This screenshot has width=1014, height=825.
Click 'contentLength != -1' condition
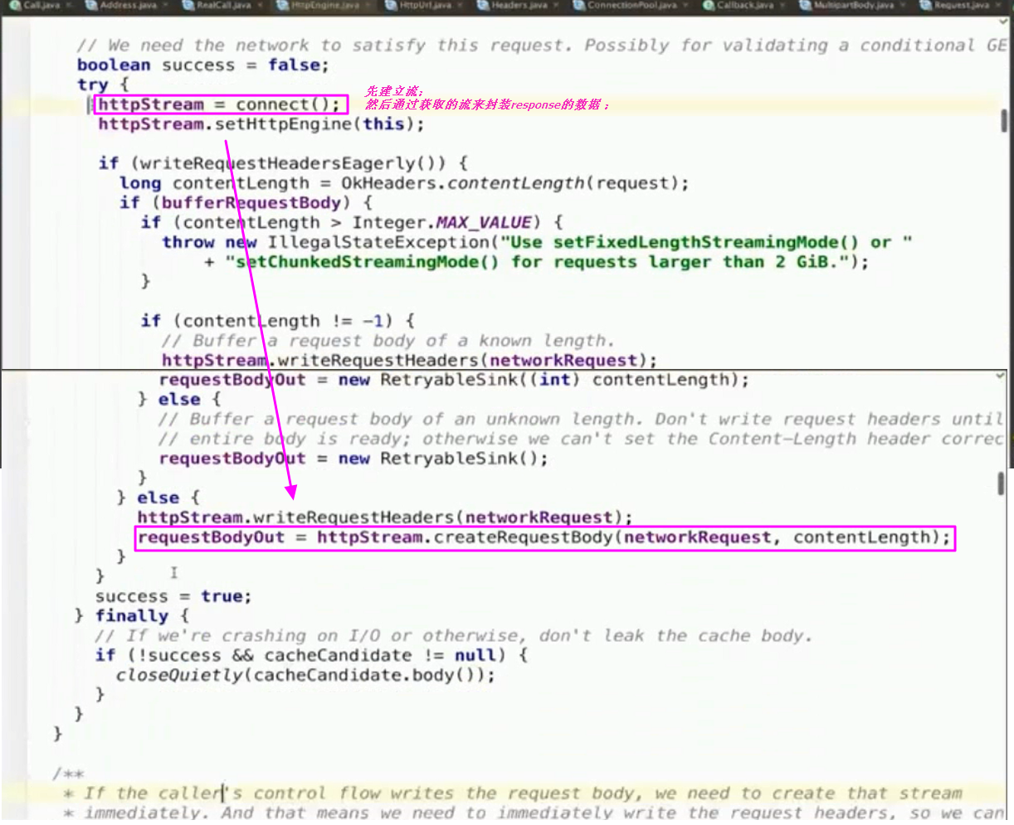pos(282,321)
